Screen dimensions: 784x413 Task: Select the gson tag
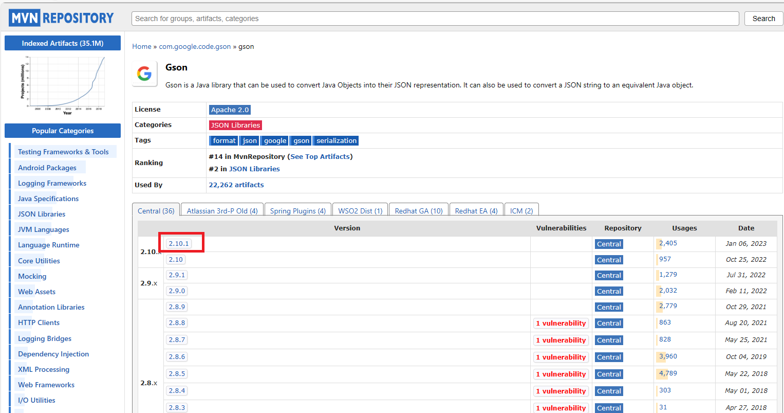302,140
